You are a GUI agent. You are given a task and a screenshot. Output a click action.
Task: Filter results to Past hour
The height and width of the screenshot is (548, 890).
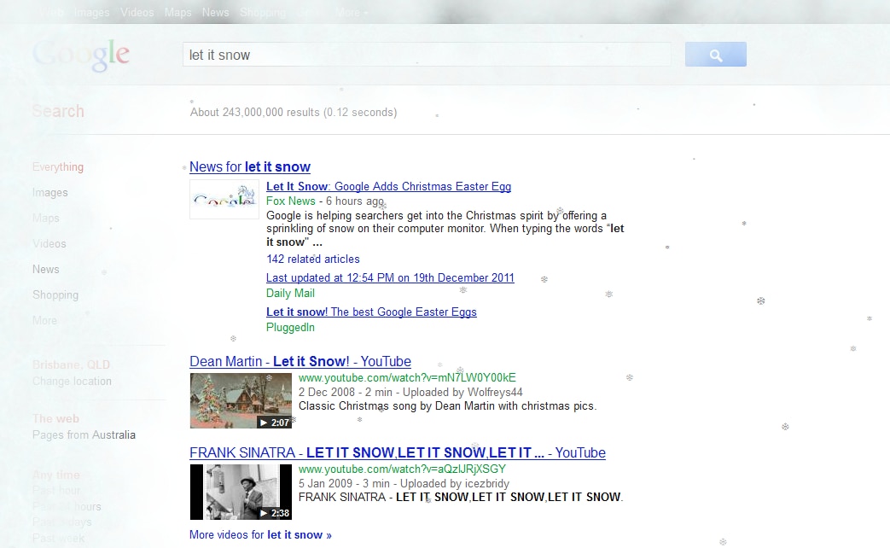56,490
